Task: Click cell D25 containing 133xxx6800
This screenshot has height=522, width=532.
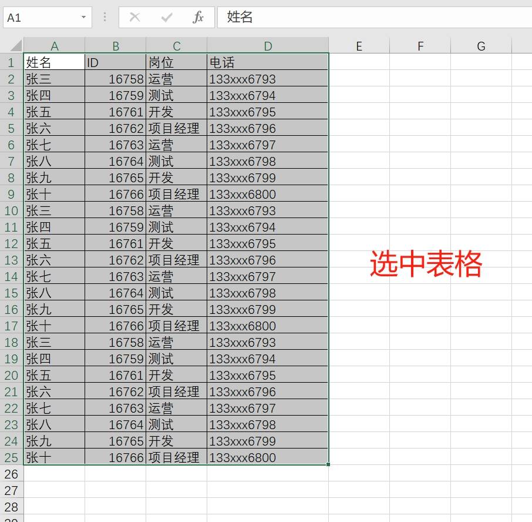Action: coord(267,457)
